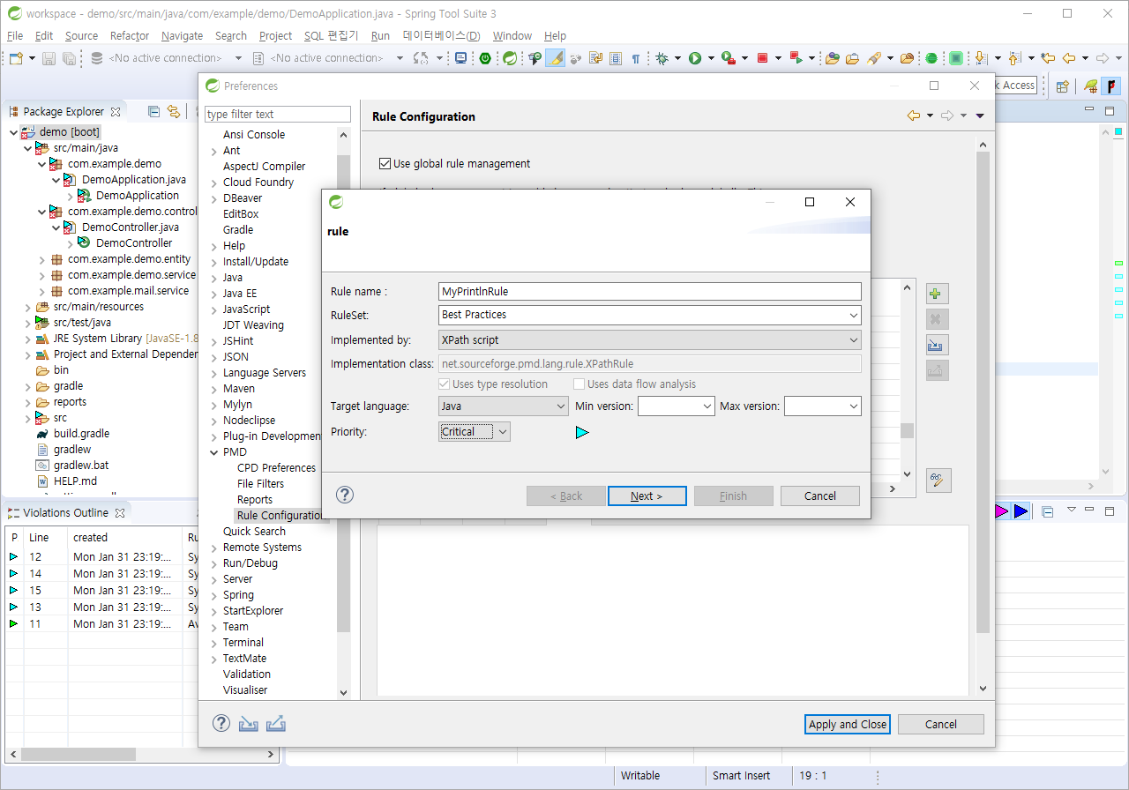Open the Refactor menu
Viewport: 1129px width, 790px height.
130,35
